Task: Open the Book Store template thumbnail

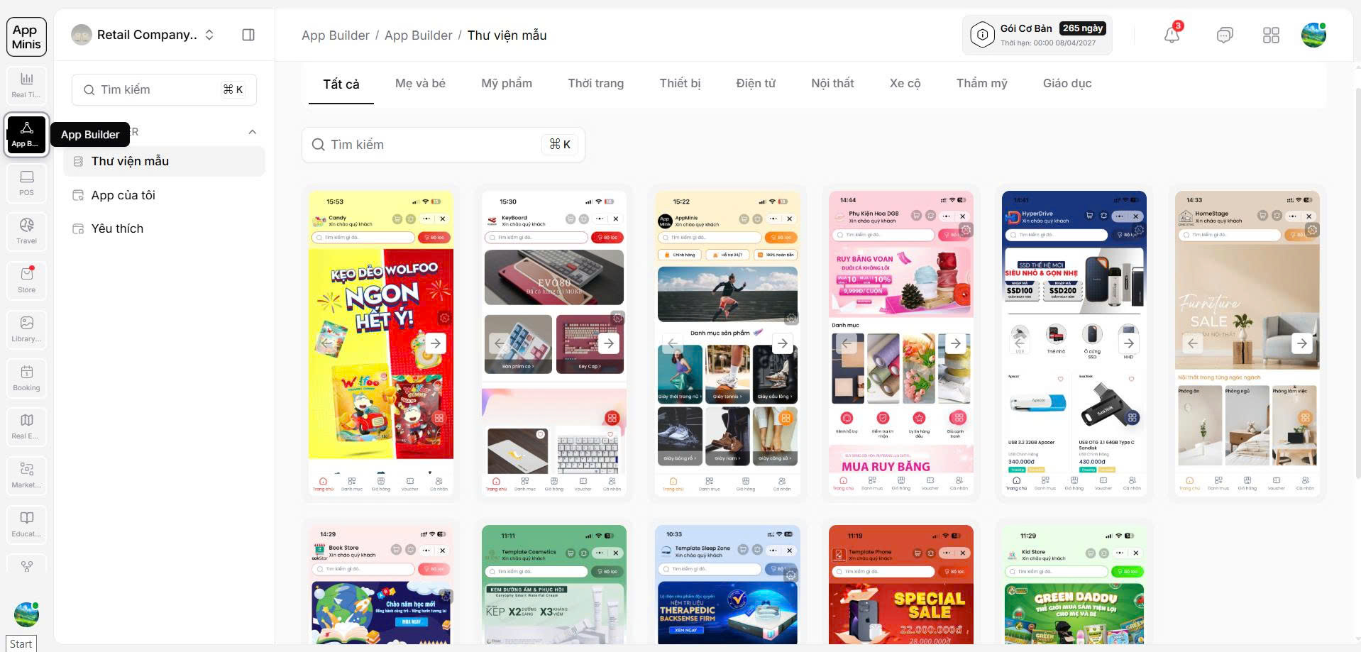Action: click(x=381, y=585)
